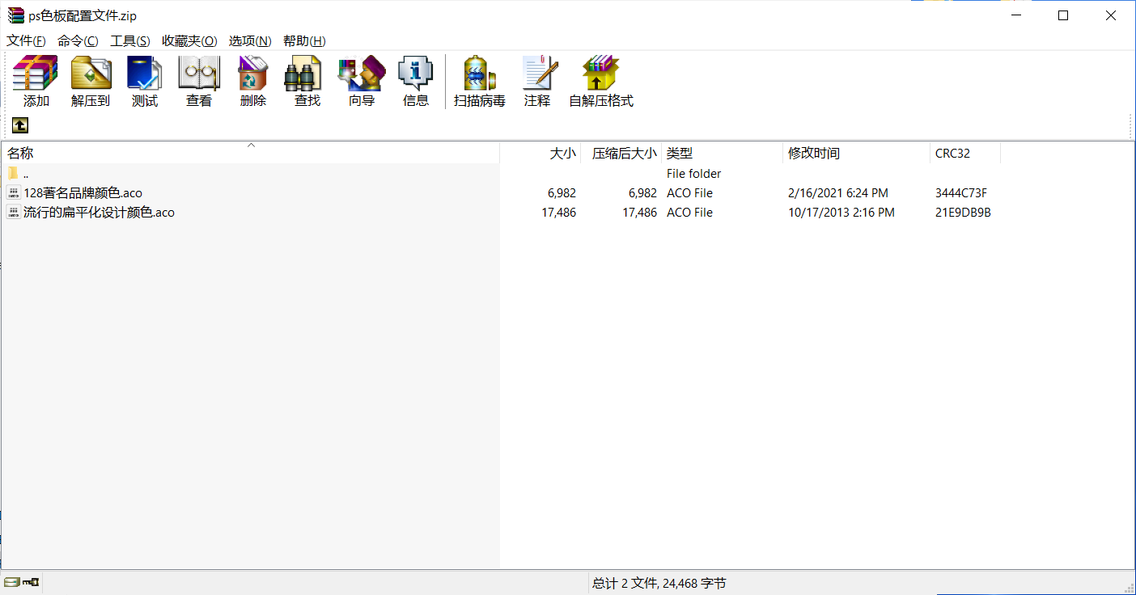Open the 选项(N) menu

(249, 41)
